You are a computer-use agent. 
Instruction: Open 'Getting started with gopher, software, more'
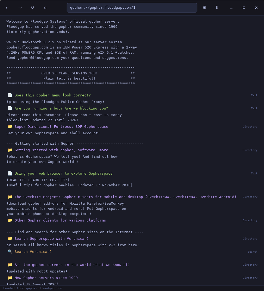61,150
